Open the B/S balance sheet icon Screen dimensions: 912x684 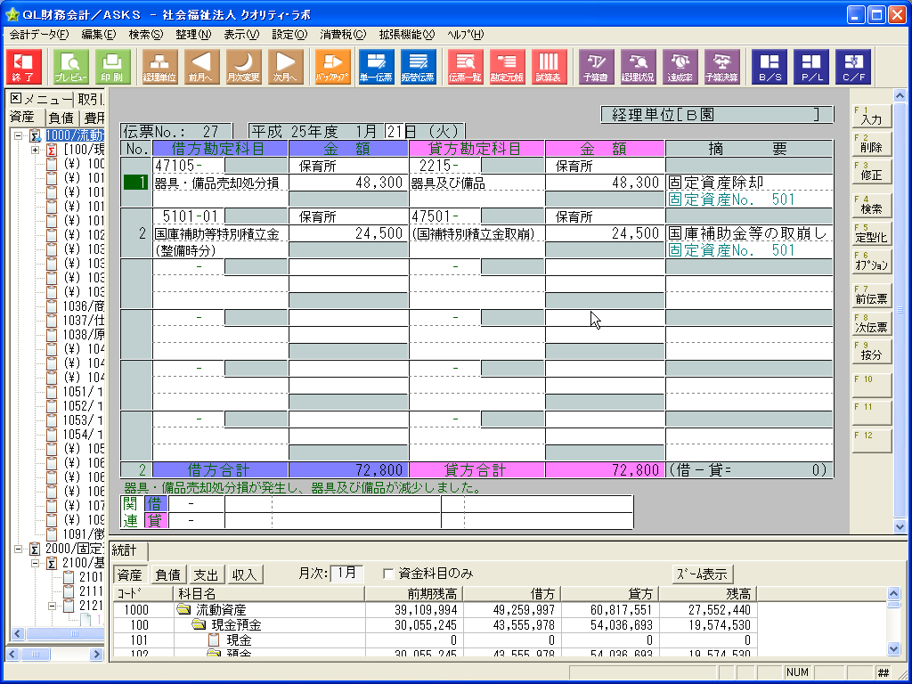[x=769, y=67]
